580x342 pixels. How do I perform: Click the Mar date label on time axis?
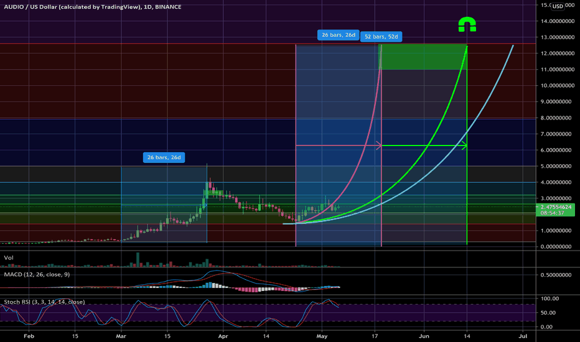[121, 336]
